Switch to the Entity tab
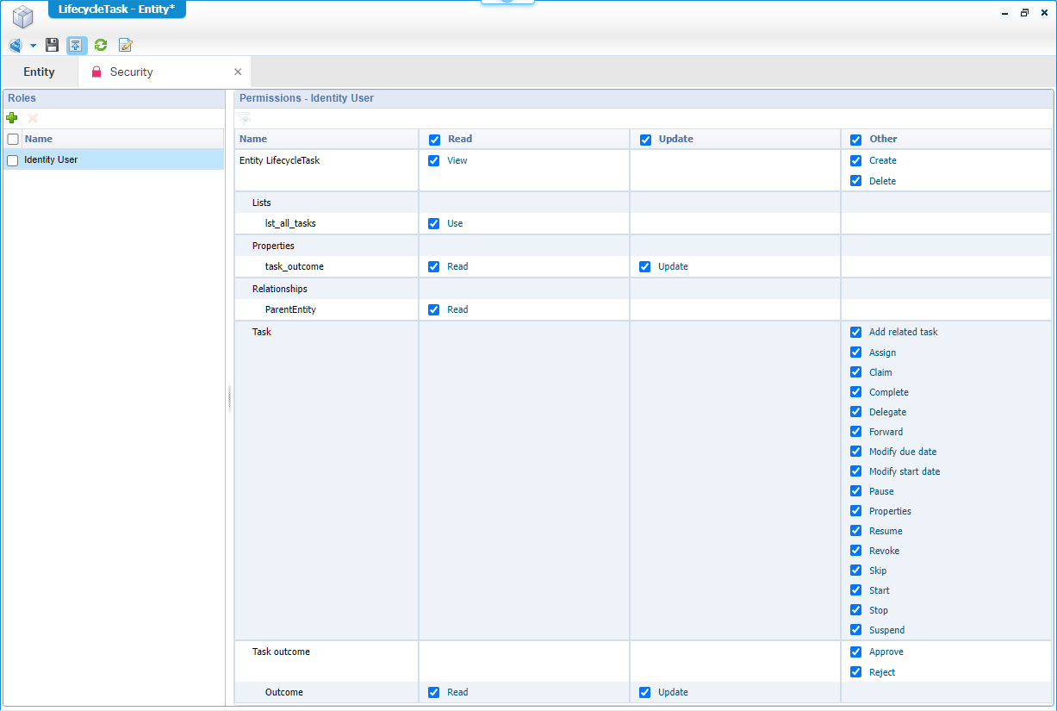Screen dimensions: 1057x711 (39, 72)
